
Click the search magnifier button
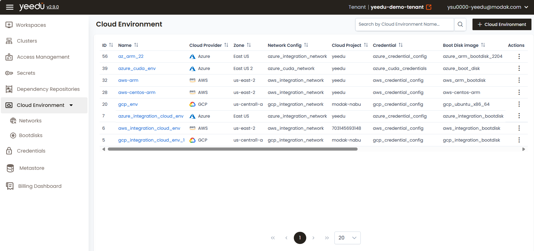tap(460, 24)
